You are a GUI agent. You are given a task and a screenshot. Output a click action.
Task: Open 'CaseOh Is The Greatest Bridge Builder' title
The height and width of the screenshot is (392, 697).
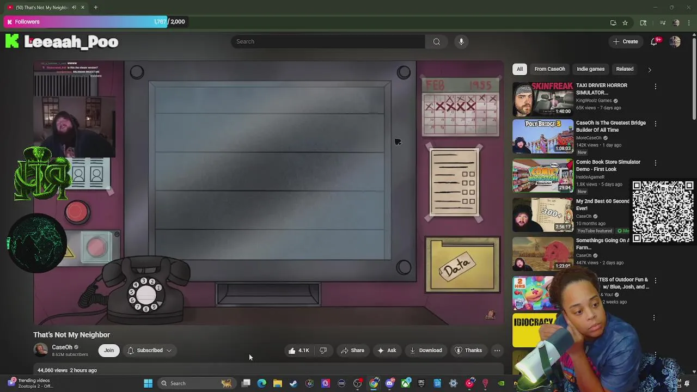[x=611, y=126]
